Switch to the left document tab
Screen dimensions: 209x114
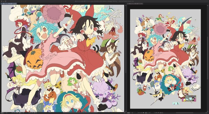click(x=9, y=4)
